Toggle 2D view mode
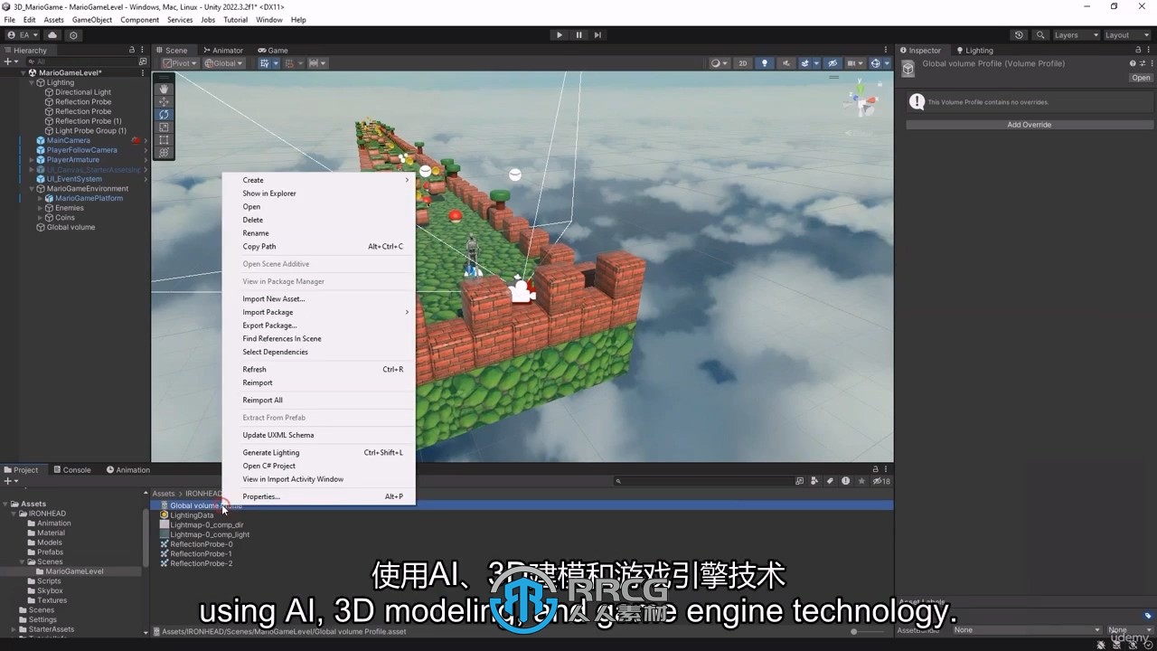Screen dimensions: 1157x651 [743, 63]
